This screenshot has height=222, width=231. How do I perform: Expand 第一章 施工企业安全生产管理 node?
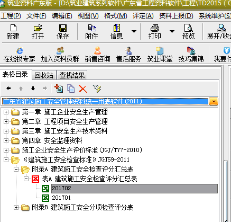(6, 112)
